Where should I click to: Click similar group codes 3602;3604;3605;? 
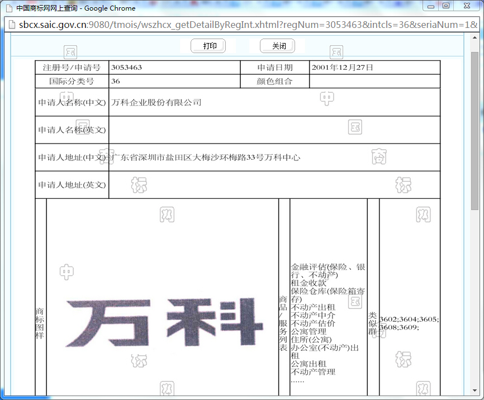pos(409,320)
